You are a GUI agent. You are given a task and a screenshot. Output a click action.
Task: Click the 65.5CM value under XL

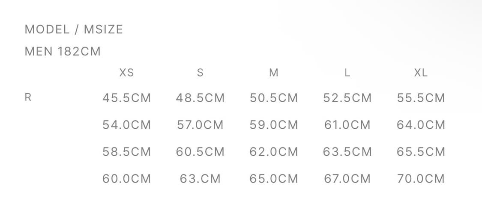421,152
